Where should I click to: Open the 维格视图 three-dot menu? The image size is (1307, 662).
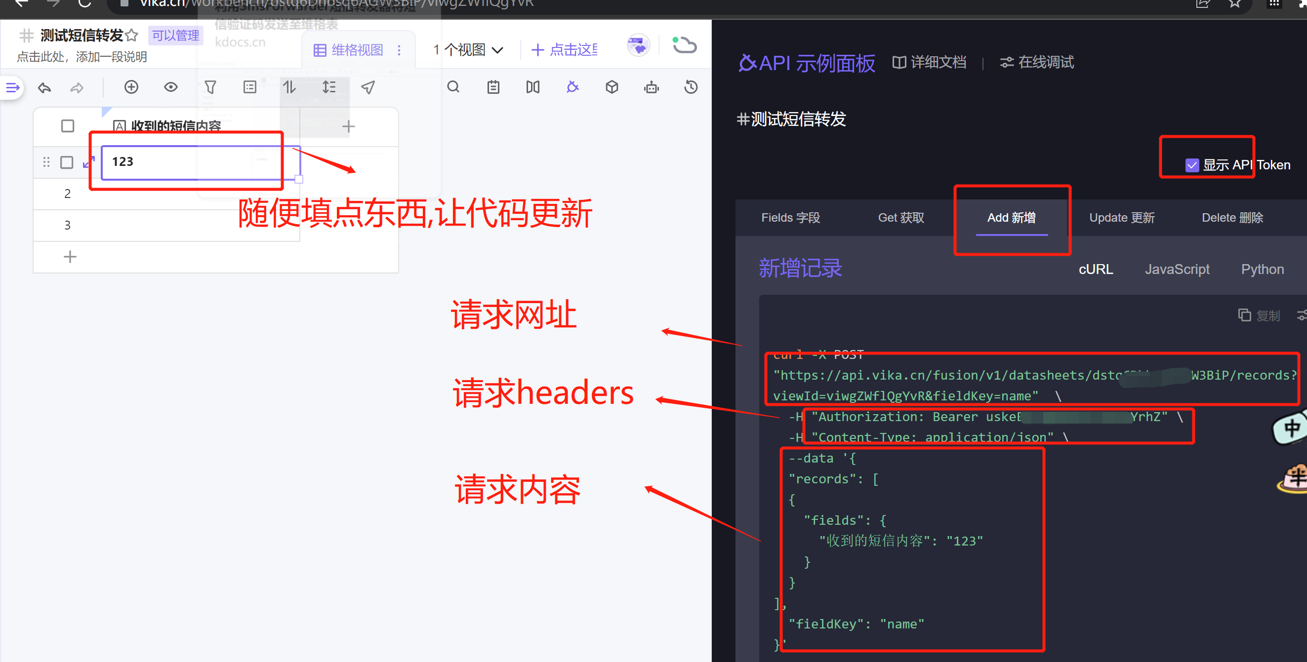[x=399, y=50]
